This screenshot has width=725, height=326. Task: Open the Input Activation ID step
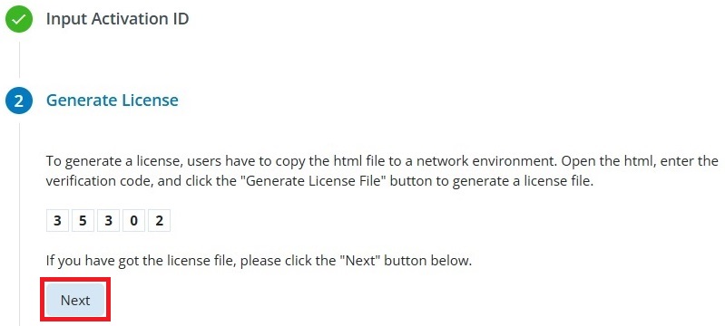click(117, 19)
